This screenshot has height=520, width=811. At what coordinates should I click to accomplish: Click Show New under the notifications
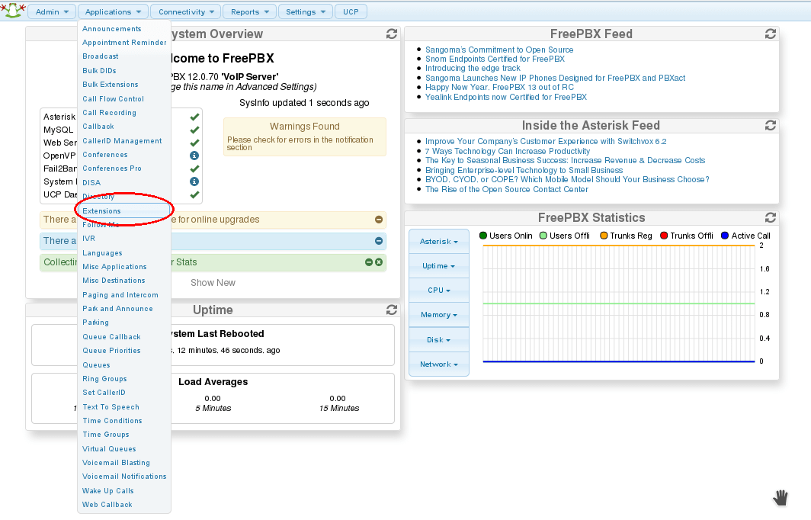(x=213, y=283)
